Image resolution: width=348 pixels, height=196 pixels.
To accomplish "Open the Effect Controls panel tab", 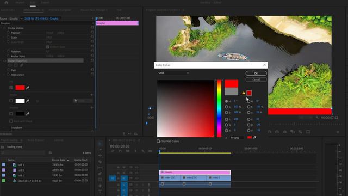I will click(x=32, y=10).
